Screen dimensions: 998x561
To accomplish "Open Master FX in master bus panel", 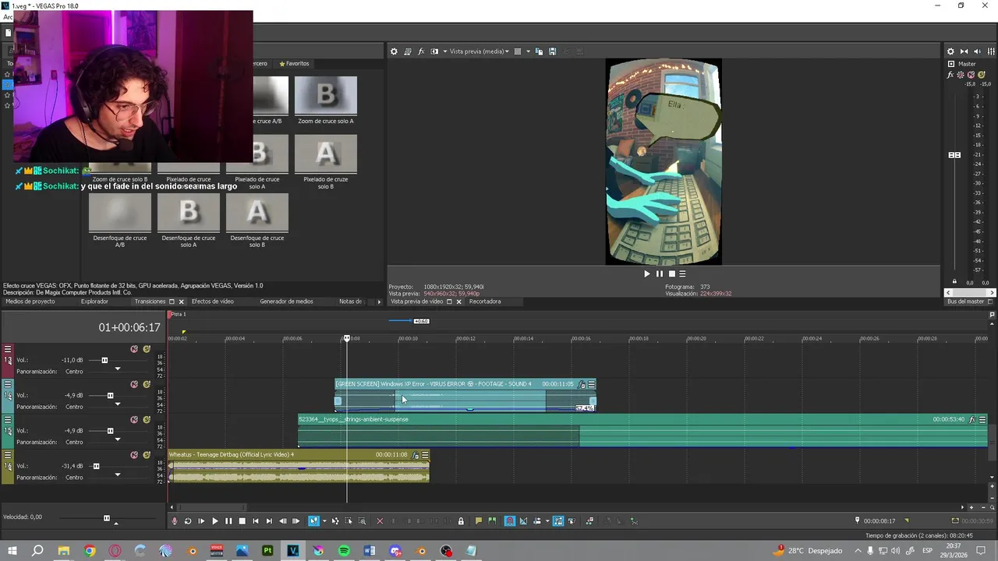I will tap(950, 75).
